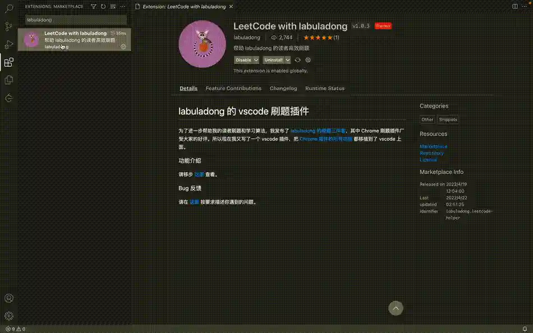Open the Uninstall dropdown arrow
The width and height of the screenshot is (533, 333).
288,60
